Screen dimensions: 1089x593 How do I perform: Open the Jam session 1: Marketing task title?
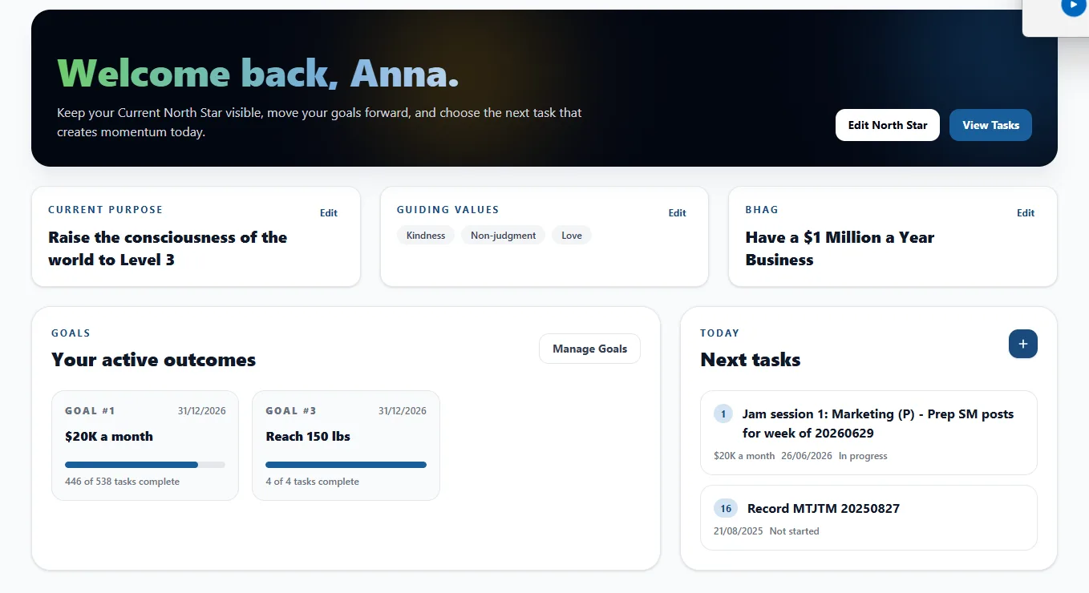[x=878, y=424]
